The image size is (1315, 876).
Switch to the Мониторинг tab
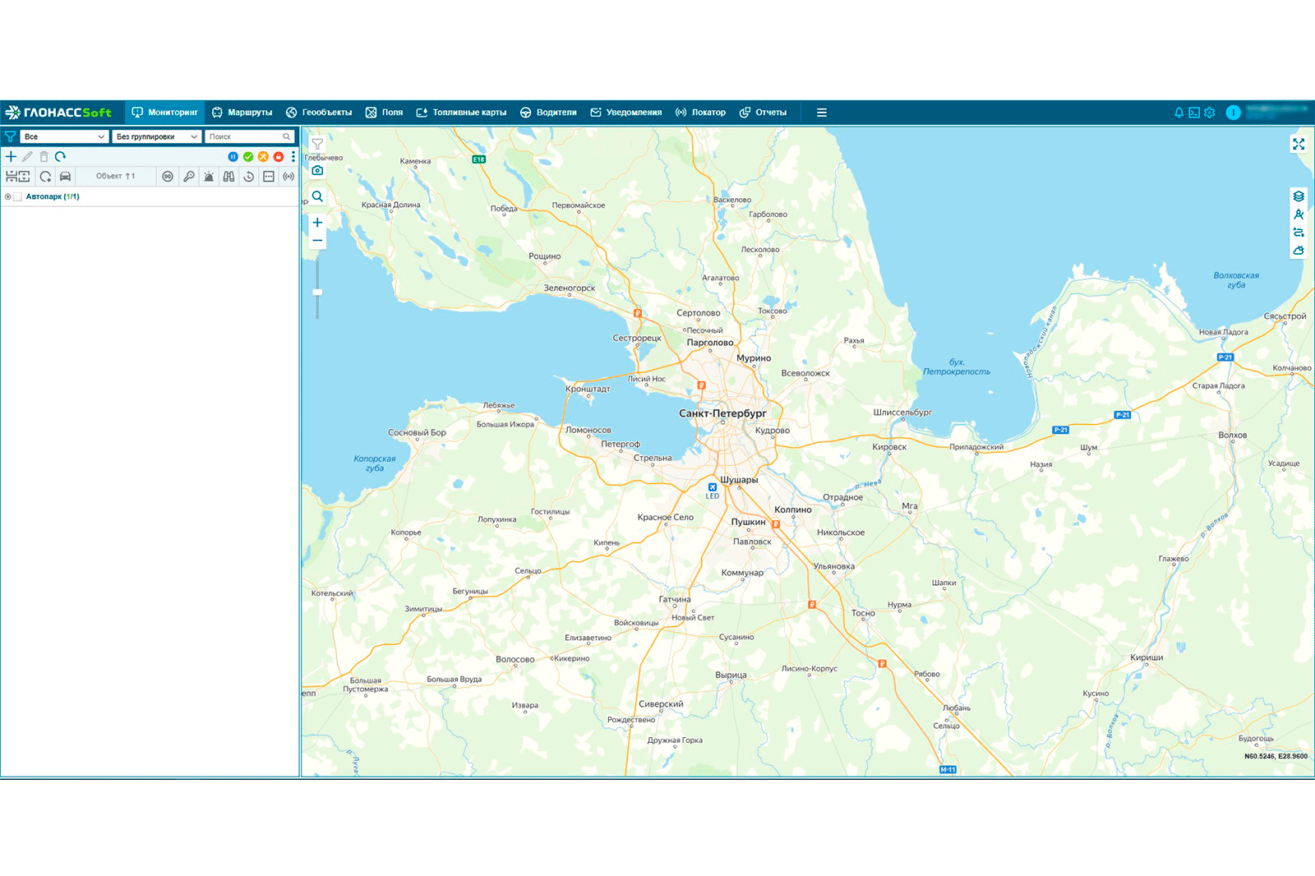(164, 113)
